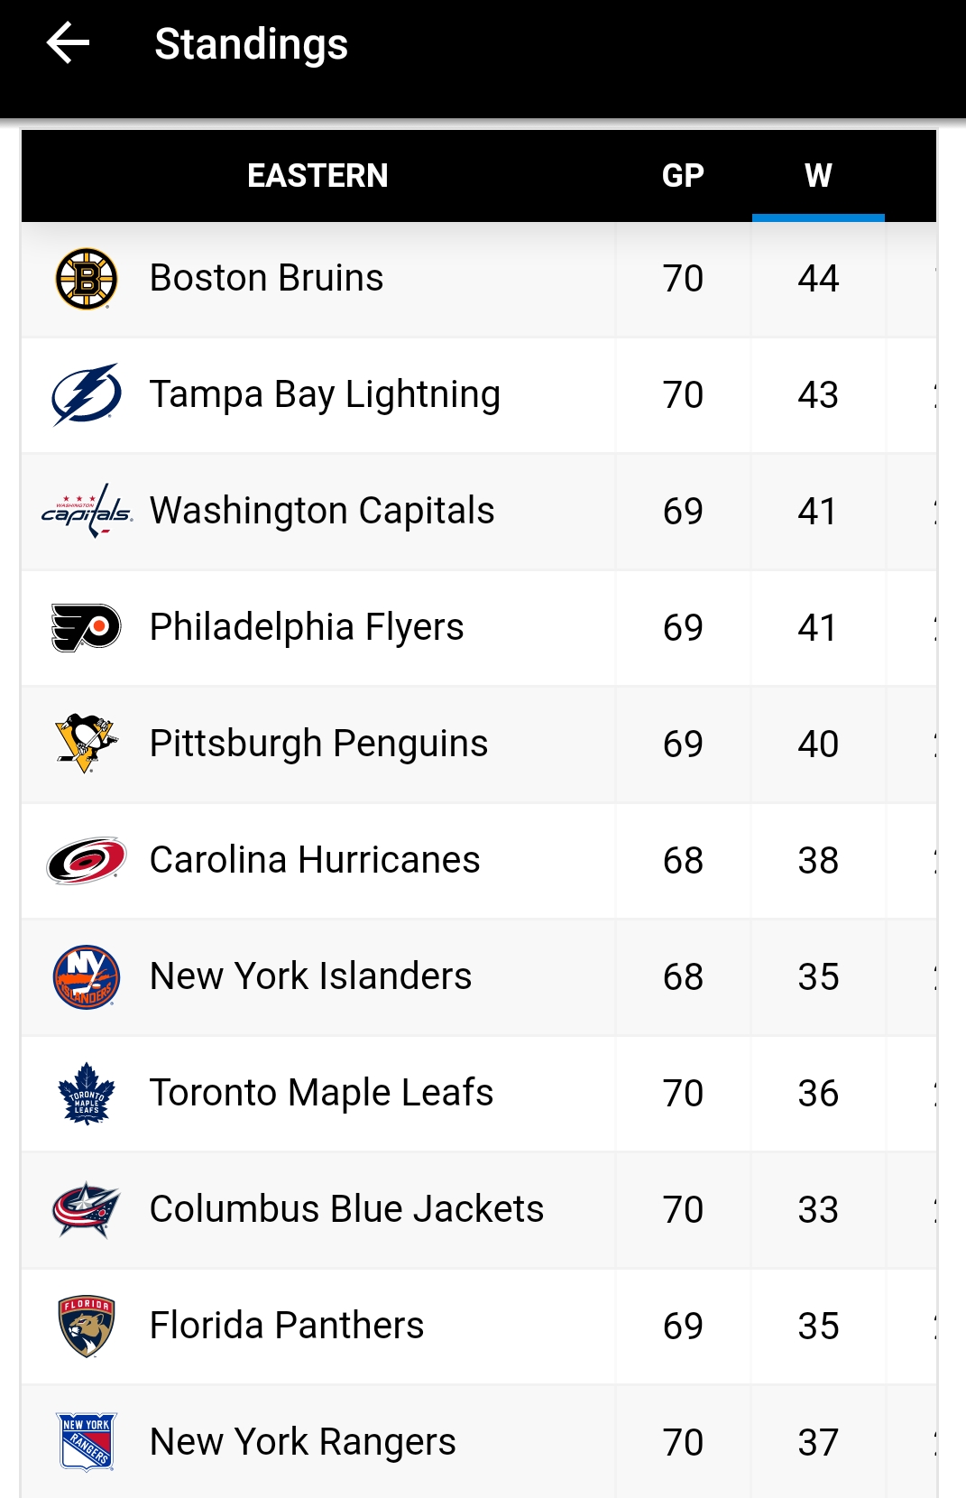The width and height of the screenshot is (966, 1498).
Task: Select Boston Bruins wins value 44
Action: tap(818, 279)
